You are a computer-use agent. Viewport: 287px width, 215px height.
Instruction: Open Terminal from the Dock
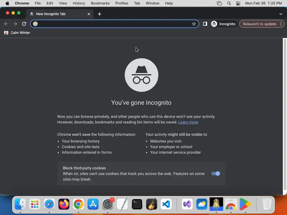coord(137,204)
